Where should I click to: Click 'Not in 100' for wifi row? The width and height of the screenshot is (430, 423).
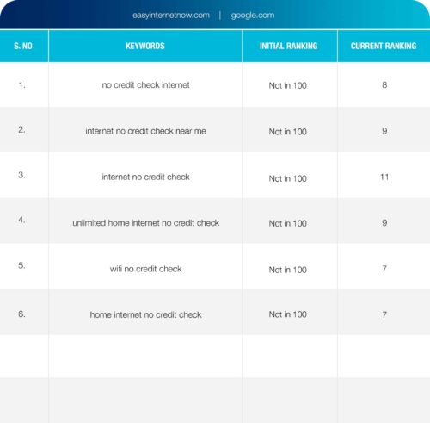(288, 270)
